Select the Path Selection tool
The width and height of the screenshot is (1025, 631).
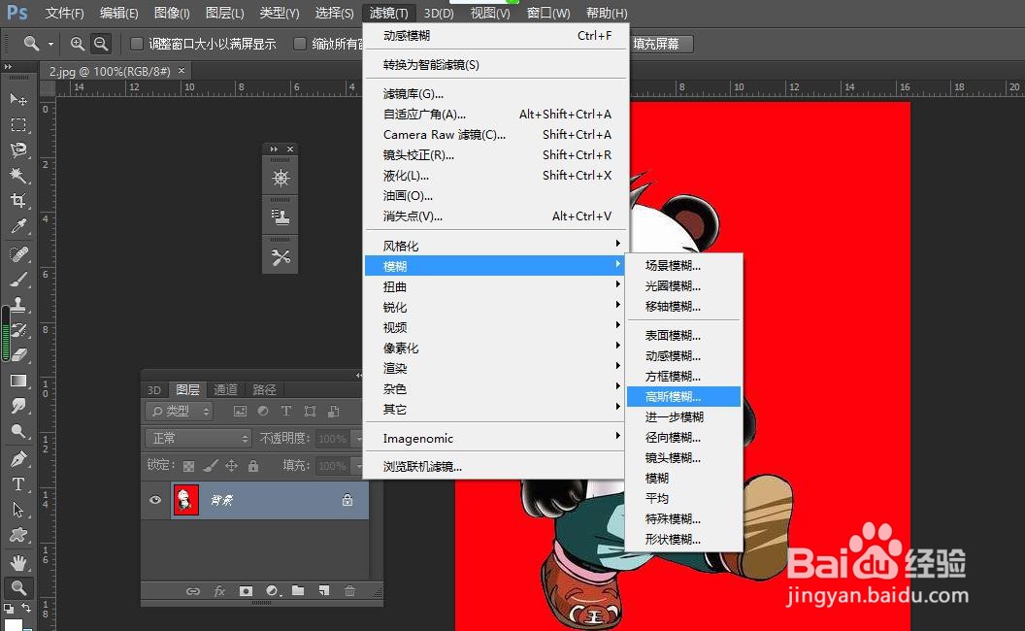click(18, 510)
